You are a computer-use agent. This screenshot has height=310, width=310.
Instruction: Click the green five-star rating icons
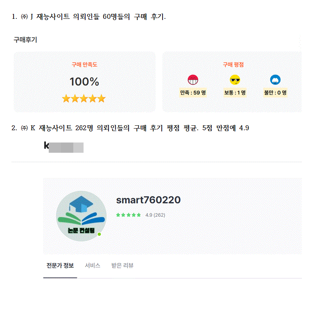pos(128,215)
